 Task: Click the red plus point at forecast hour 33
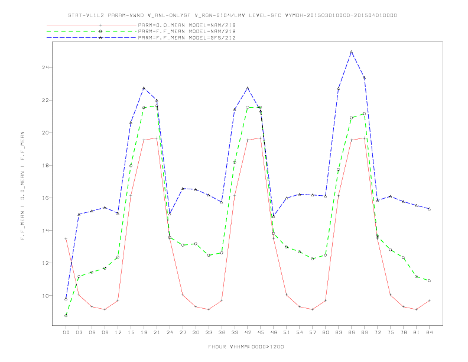[x=209, y=309]
